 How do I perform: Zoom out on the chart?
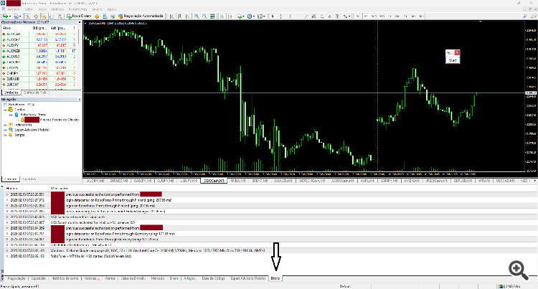pos(204,16)
